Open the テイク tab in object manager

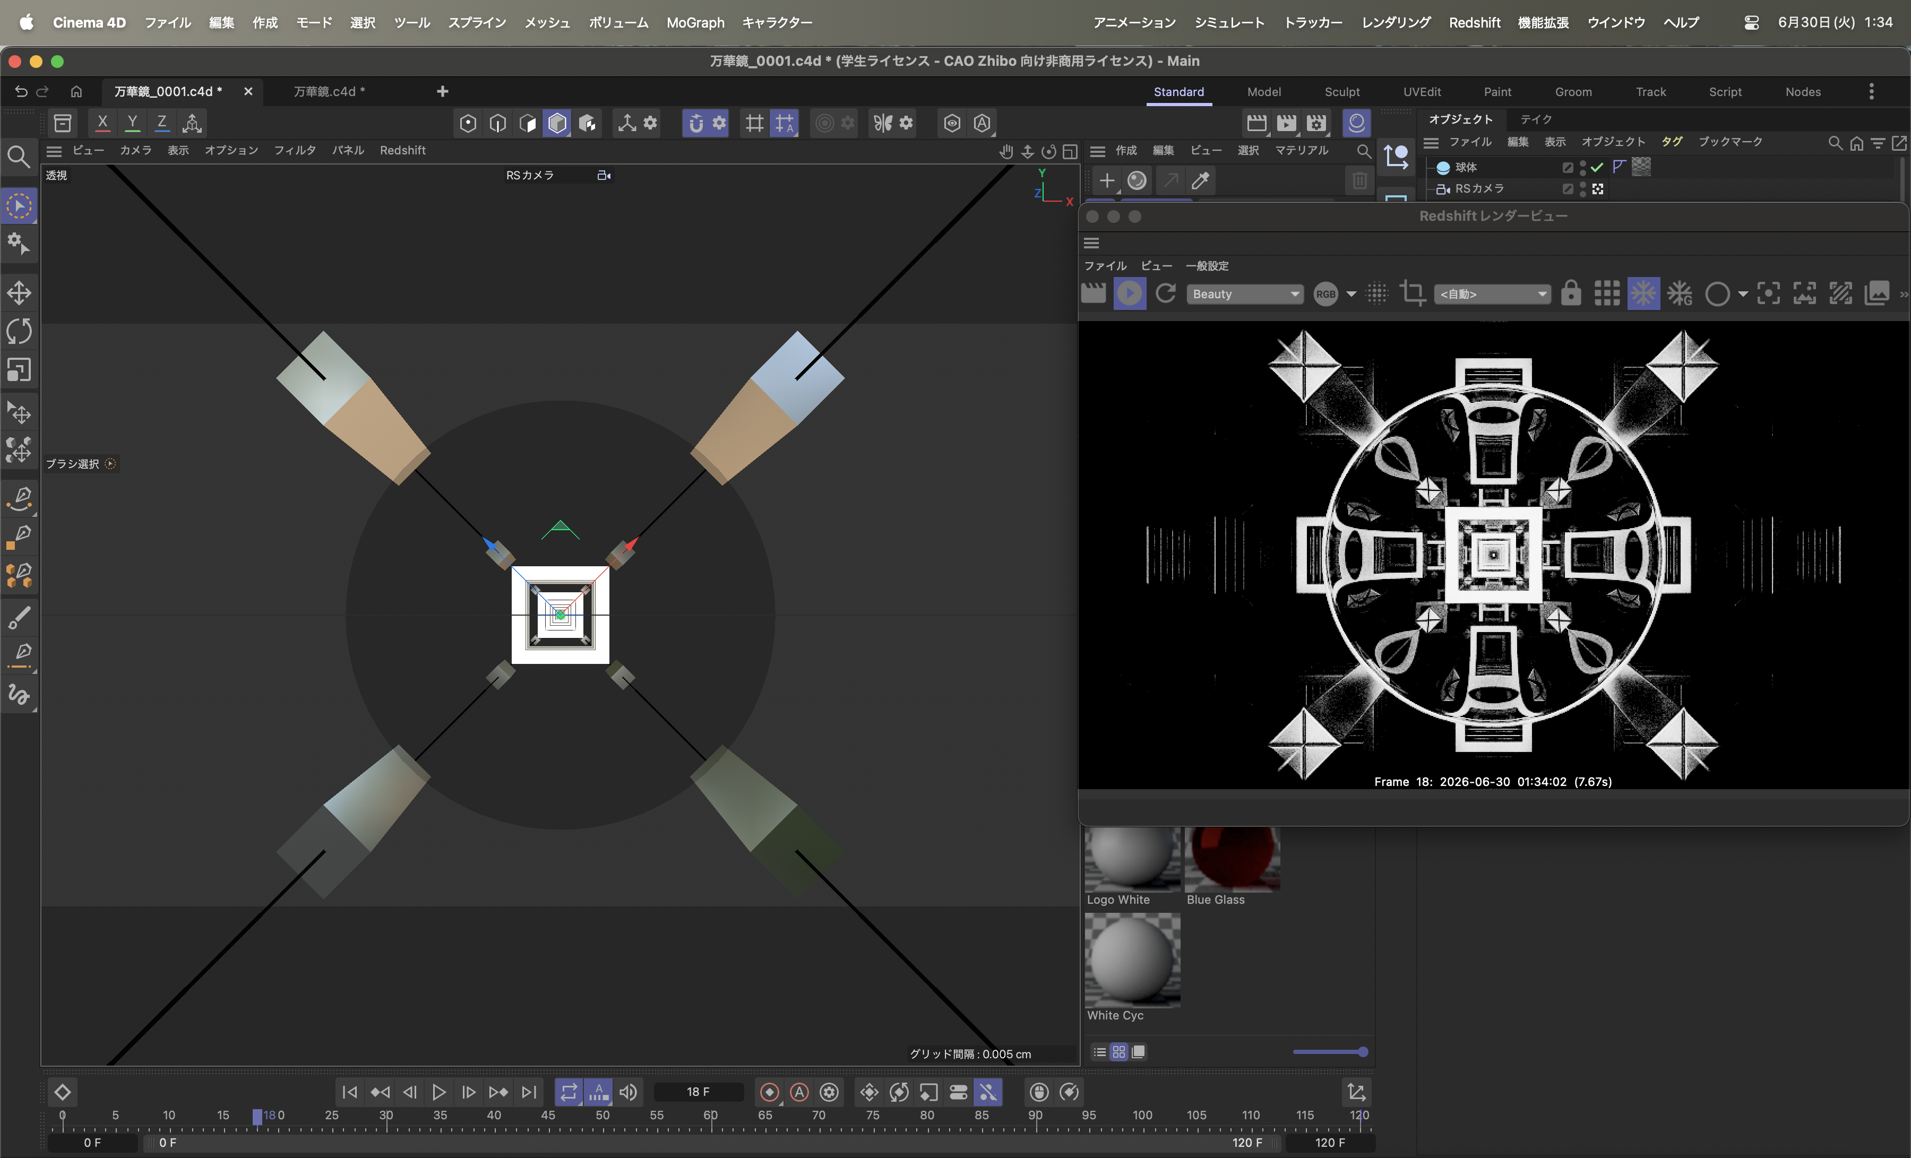point(1536,119)
